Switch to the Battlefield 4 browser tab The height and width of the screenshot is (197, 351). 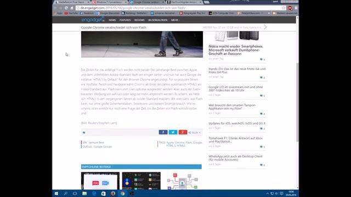(x=72, y=2)
